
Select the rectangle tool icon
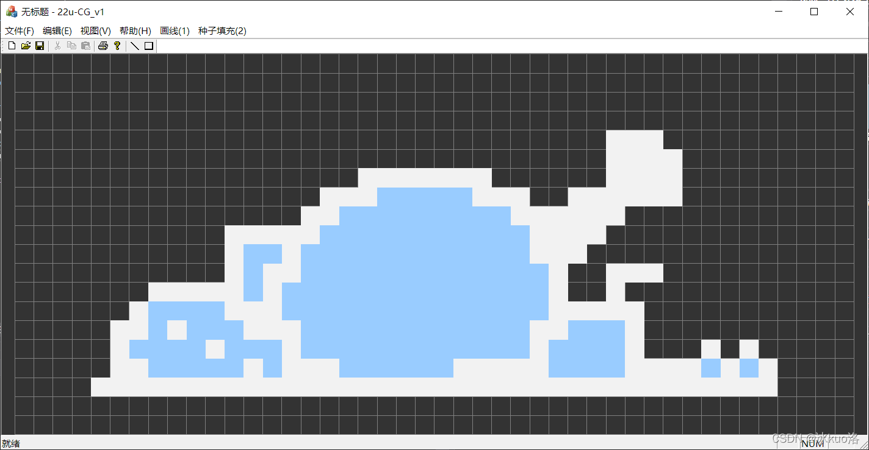(x=149, y=46)
